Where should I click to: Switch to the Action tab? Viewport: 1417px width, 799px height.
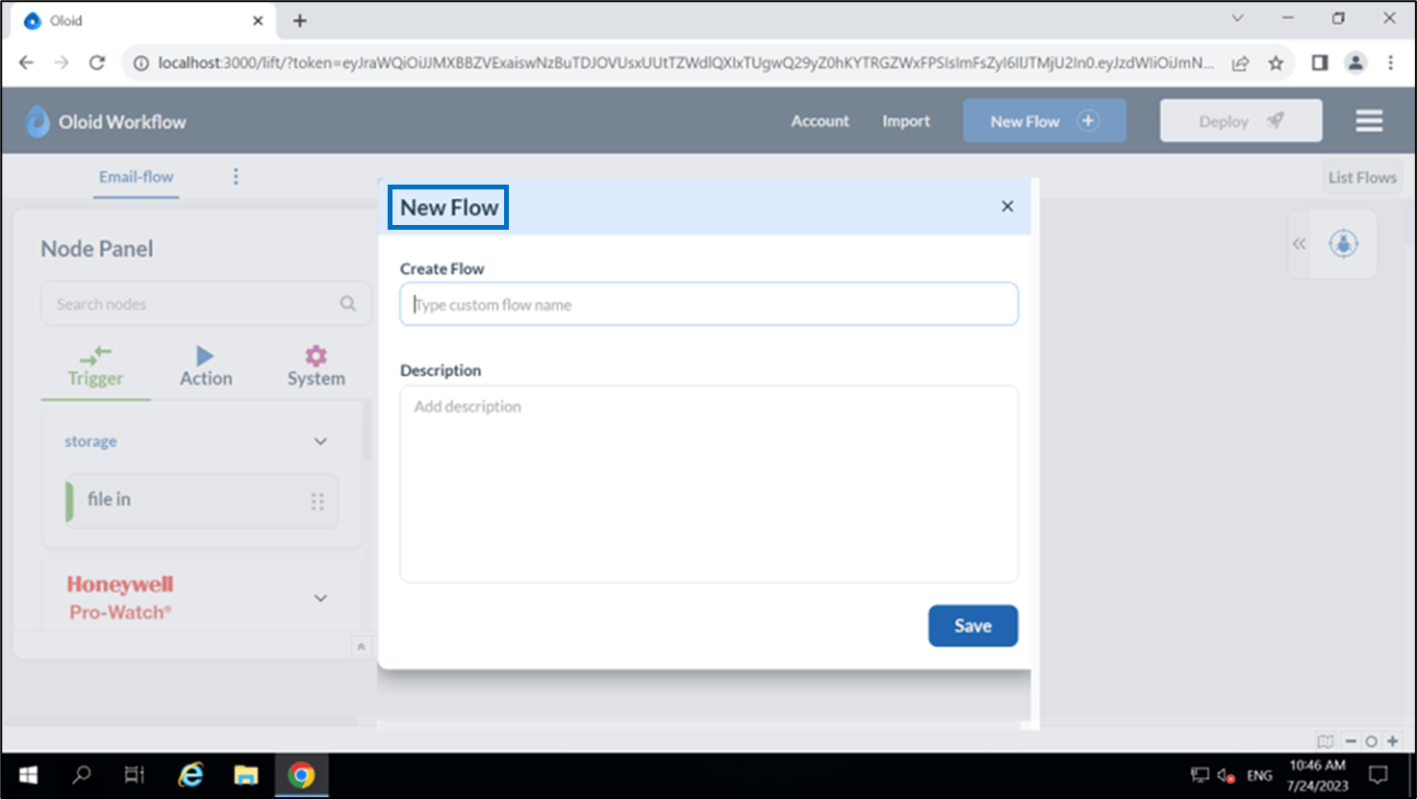click(x=206, y=366)
